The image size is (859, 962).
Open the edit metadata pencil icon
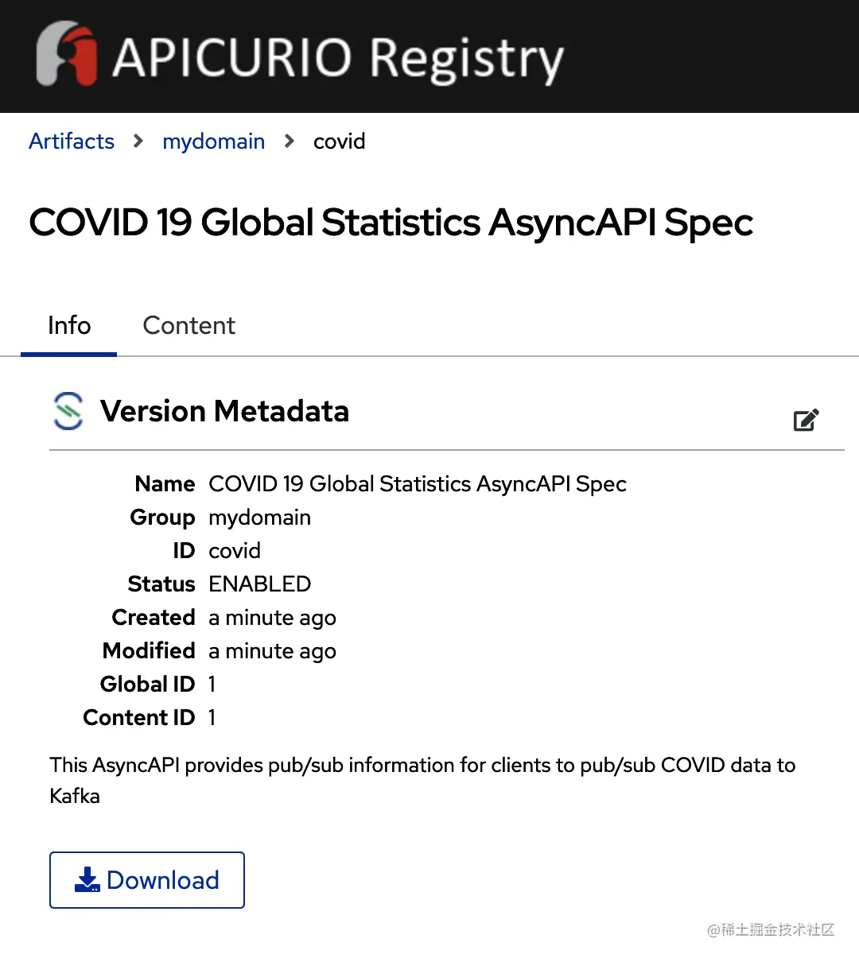point(806,420)
